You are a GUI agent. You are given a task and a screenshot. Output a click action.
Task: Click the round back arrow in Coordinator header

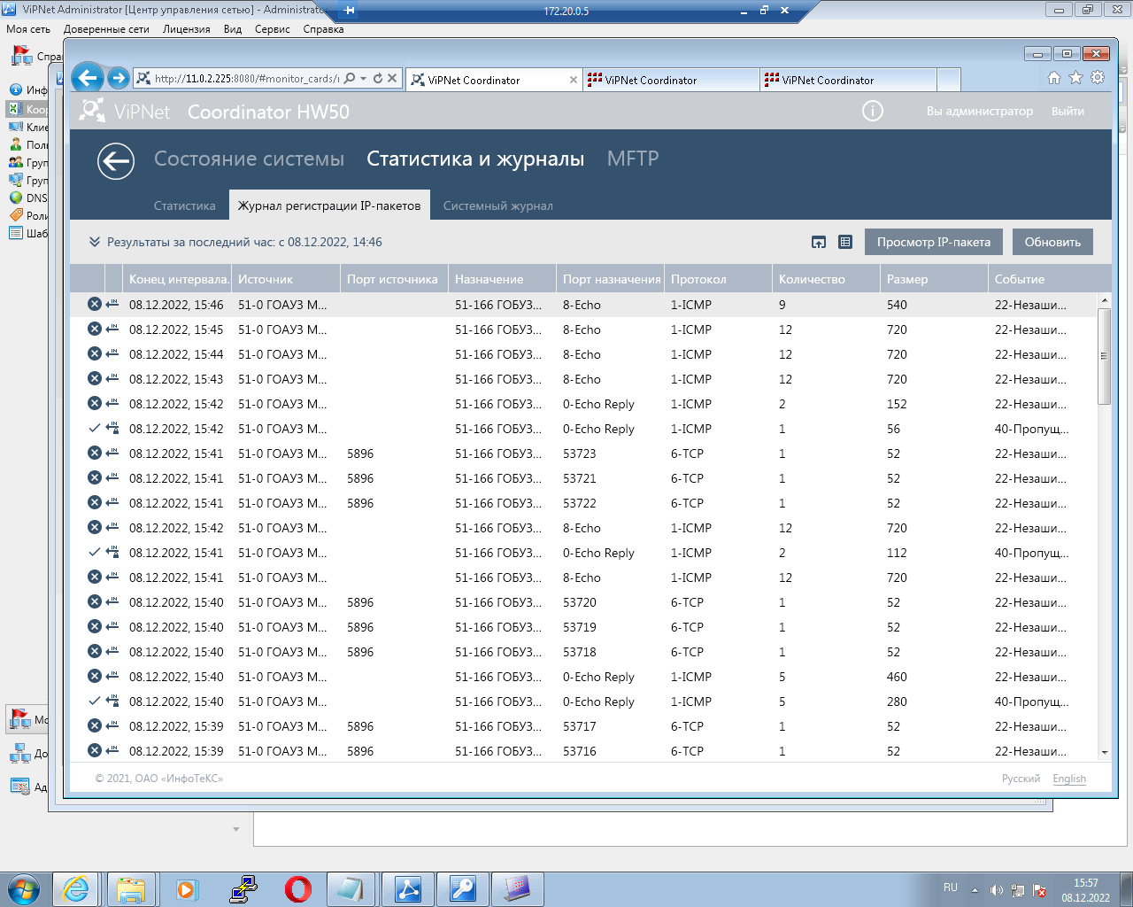click(x=116, y=161)
